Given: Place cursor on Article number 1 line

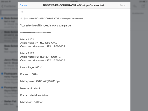Looking at the screenshot, I should [x=39, y=43].
